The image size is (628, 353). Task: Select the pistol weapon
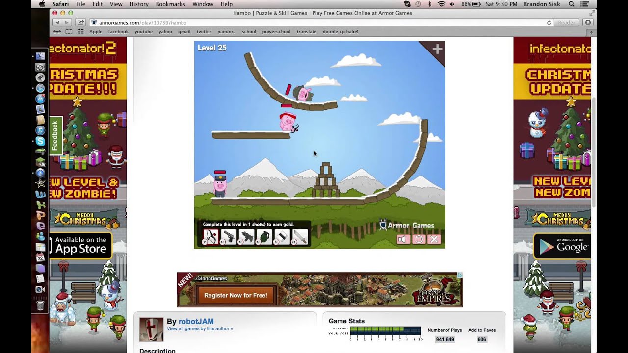228,237
